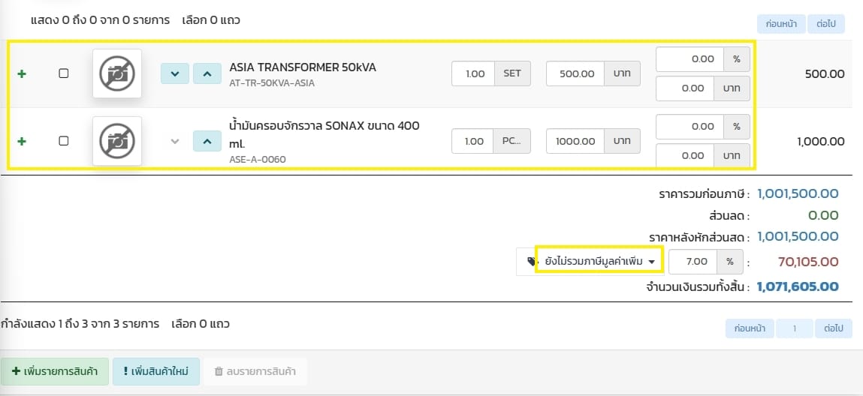
Task: Select the SONAX 400 ml row checkbox
Action: (x=64, y=141)
